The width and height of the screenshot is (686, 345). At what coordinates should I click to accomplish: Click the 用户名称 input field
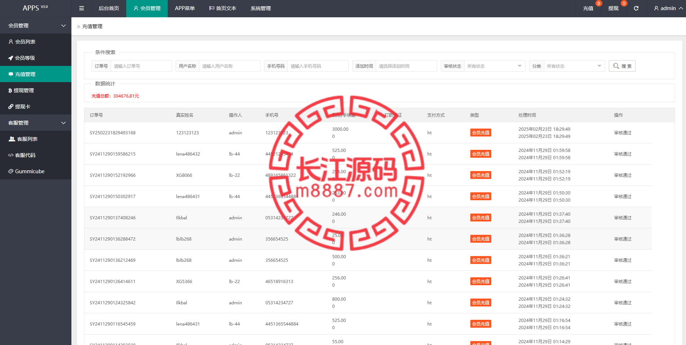click(x=229, y=66)
